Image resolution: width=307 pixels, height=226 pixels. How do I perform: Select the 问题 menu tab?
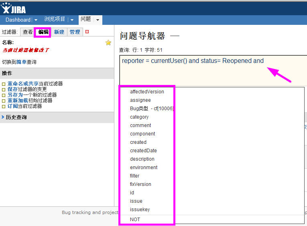[x=86, y=19]
